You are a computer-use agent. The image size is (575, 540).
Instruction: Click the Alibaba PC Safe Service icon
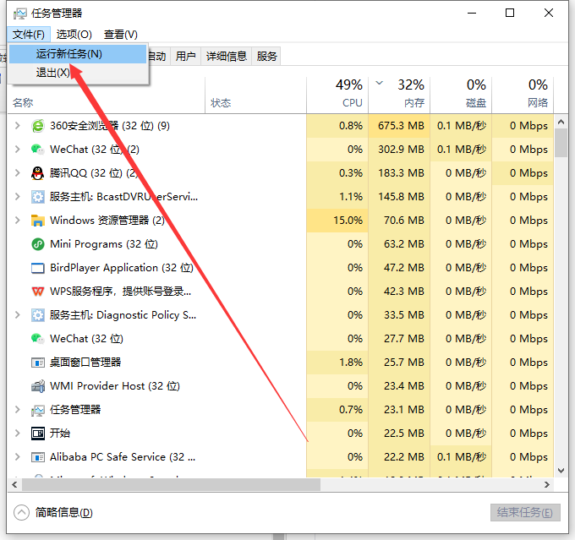tap(37, 457)
